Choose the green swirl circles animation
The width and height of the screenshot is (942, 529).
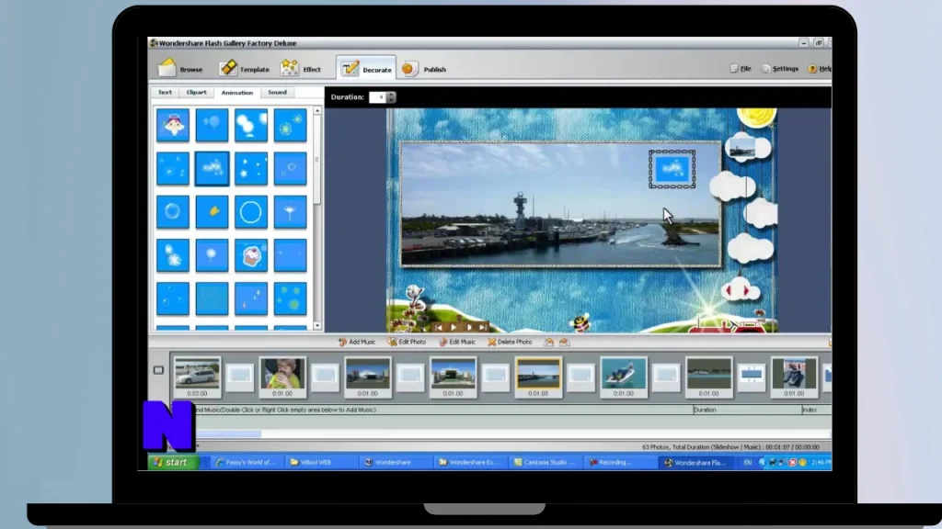(x=290, y=125)
